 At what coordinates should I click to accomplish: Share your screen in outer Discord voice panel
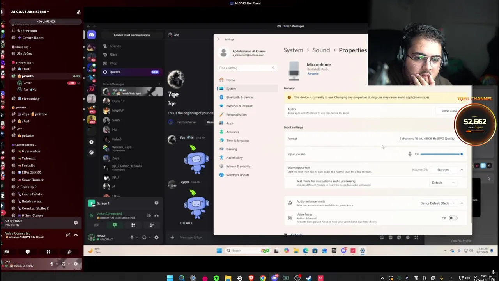tap(27, 252)
